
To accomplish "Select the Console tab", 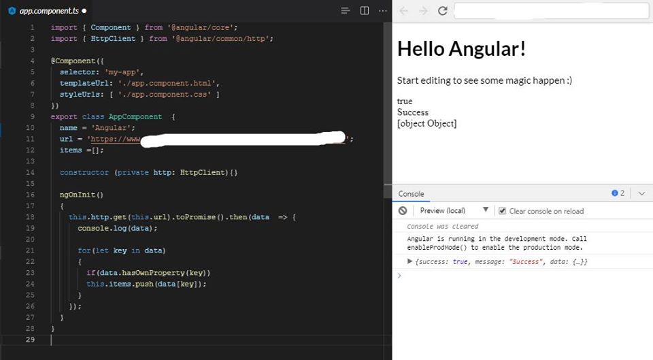I will click(x=411, y=194).
